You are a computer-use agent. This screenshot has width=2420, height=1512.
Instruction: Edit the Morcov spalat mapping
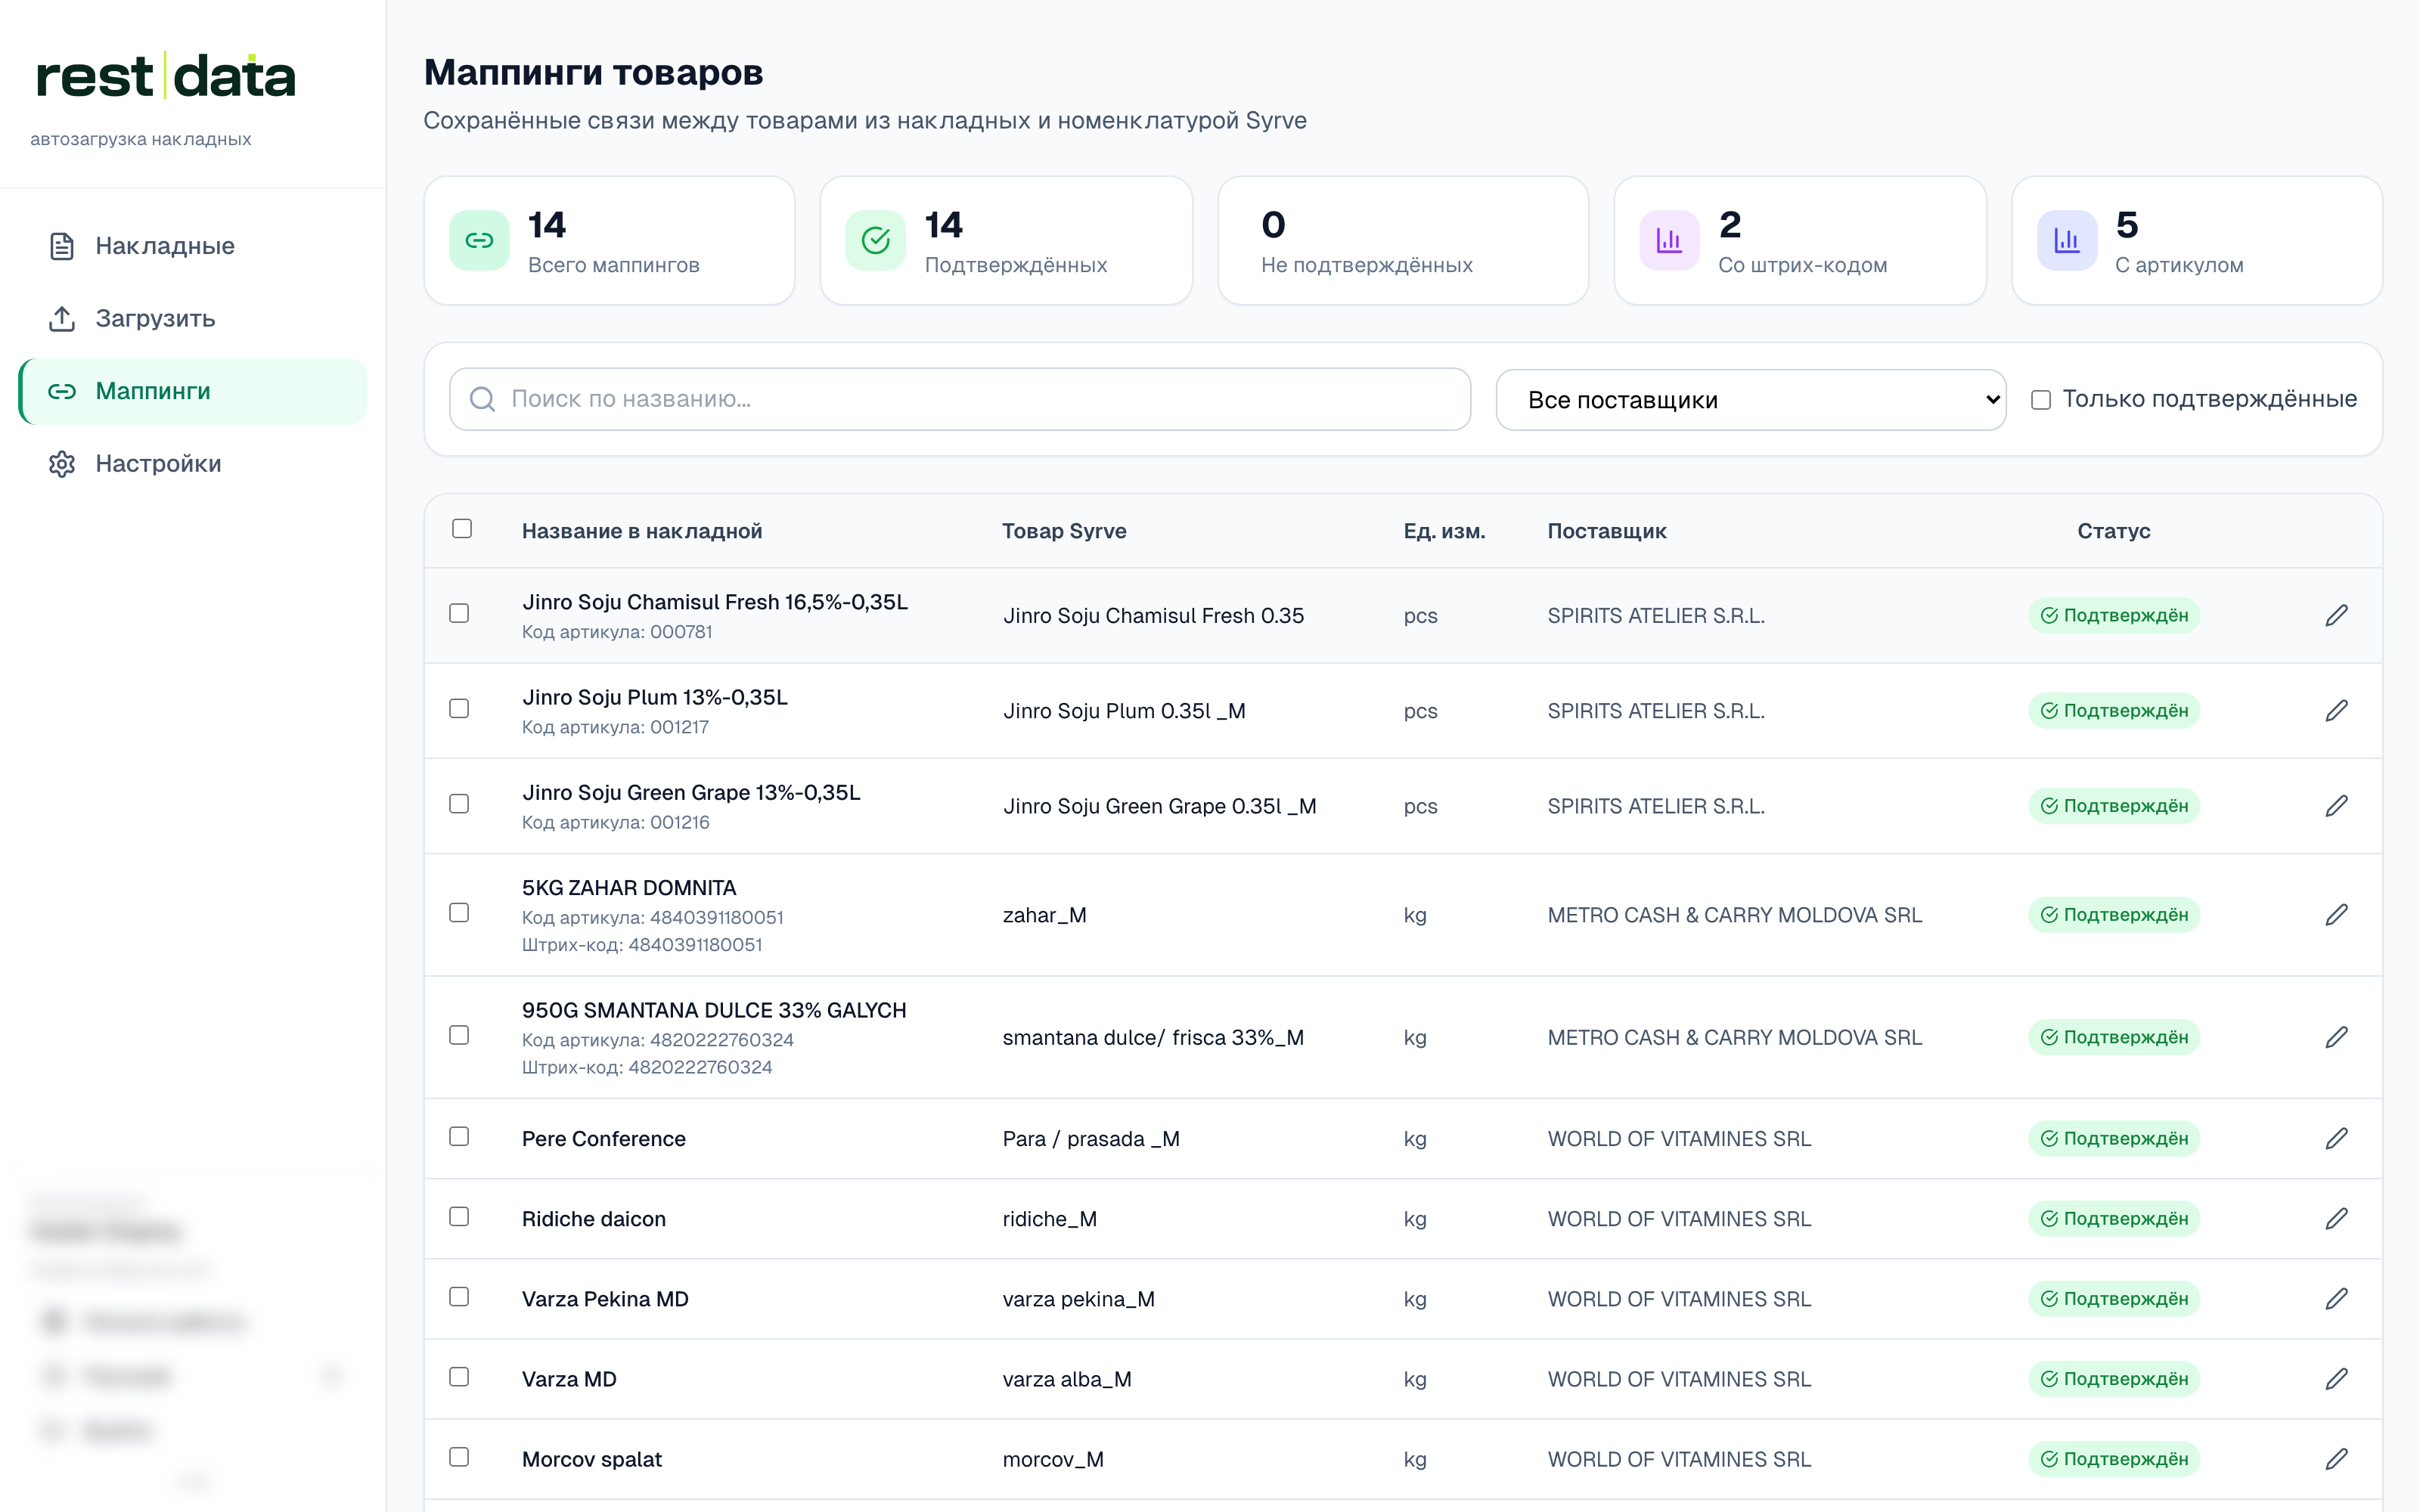pos(2336,1459)
